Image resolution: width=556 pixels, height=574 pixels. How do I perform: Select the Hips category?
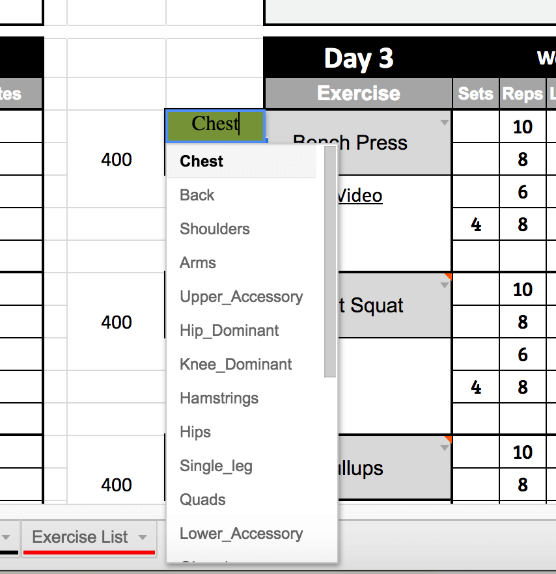coord(195,432)
